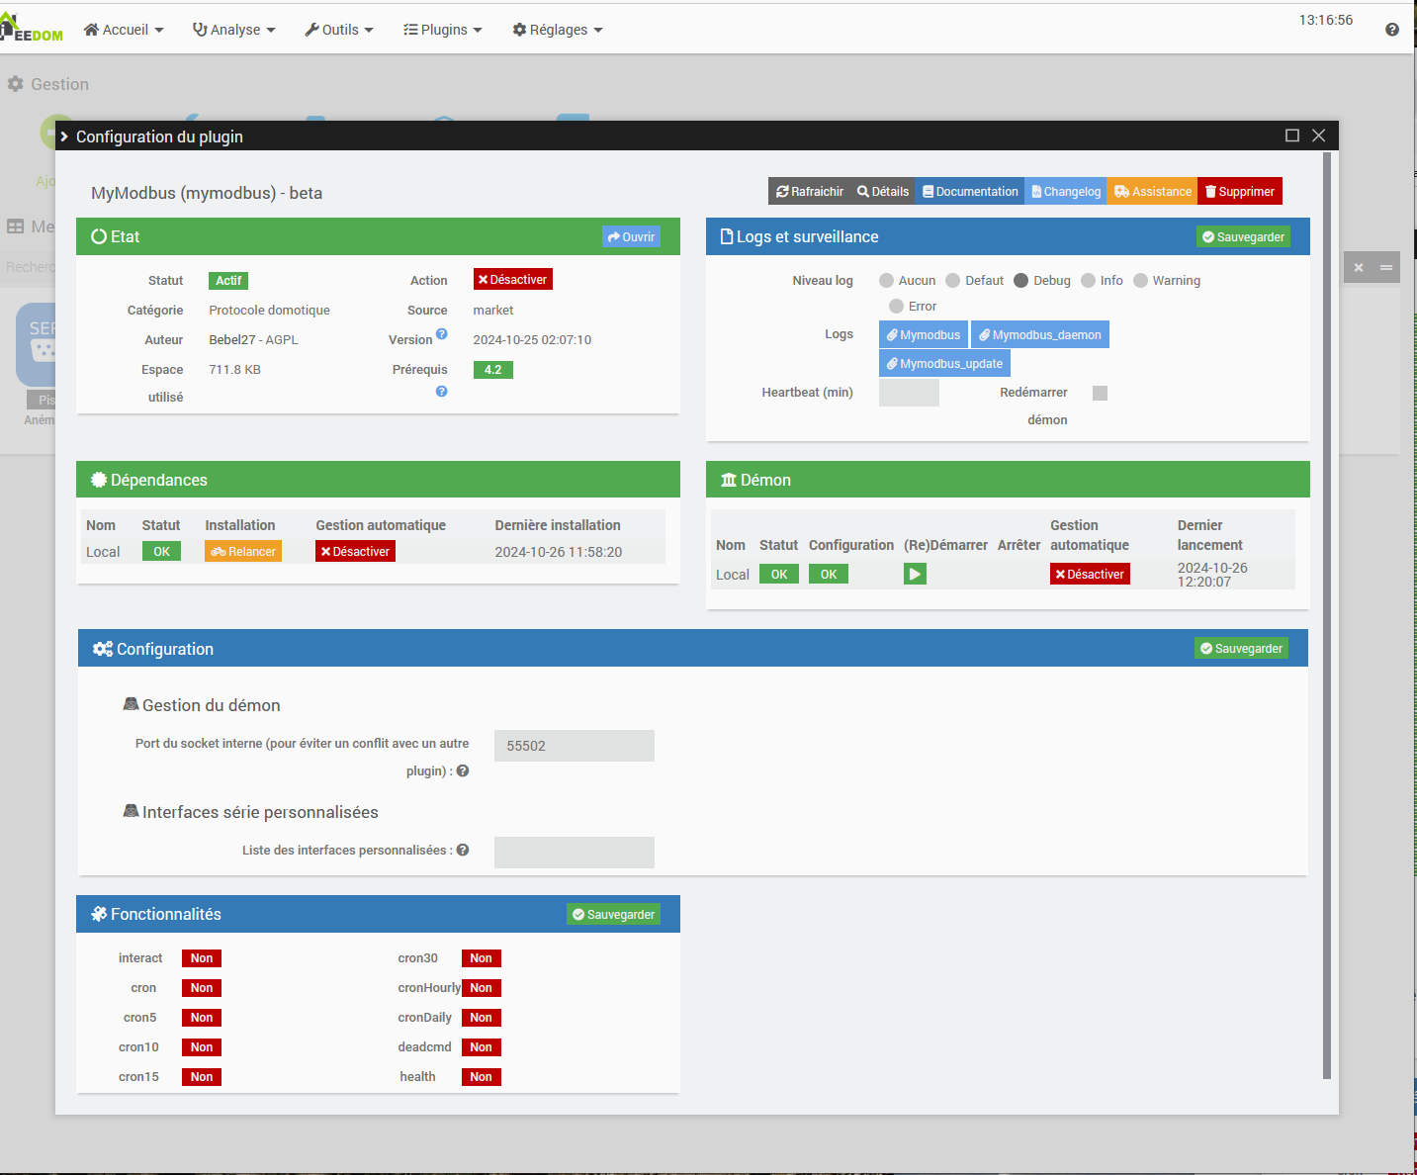Click the Rafraichir refresh button
Viewport: 1417px width, 1175px height.
coord(810,192)
